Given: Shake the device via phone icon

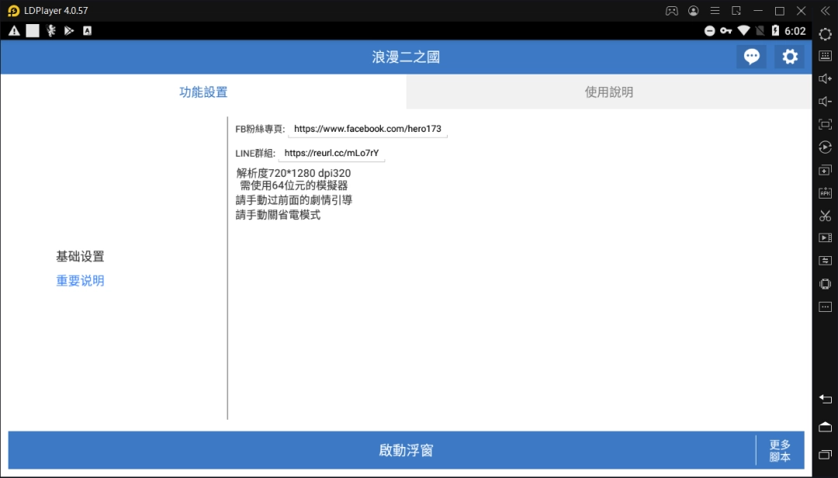Looking at the screenshot, I should point(825,284).
